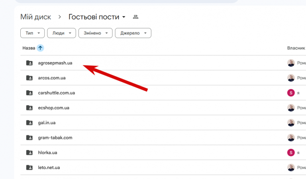Click the gram-tabak.com folder icon
The width and height of the screenshot is (306, 179).
pos(29,138)
